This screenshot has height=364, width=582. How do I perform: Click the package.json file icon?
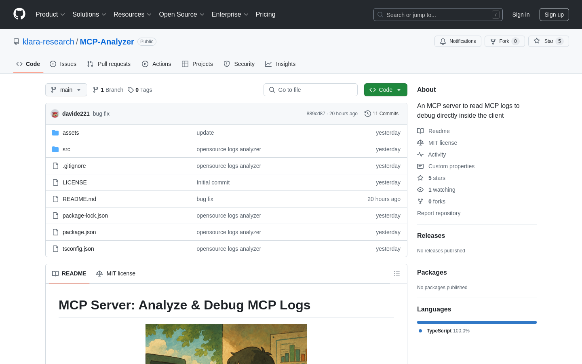pyautogui.click(x=55, y=232)
